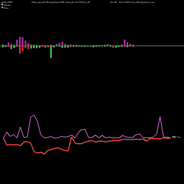Click the MunafaSutra charts heading text

tap(61, 2)
